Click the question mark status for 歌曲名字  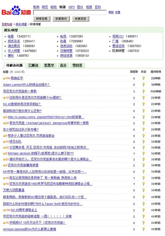(x=144, y=78)
